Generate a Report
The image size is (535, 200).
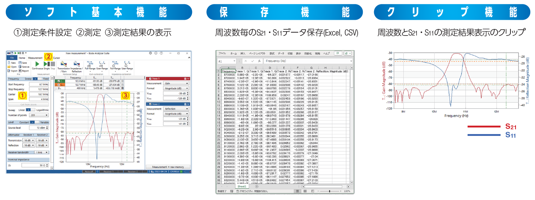[24, 71]
